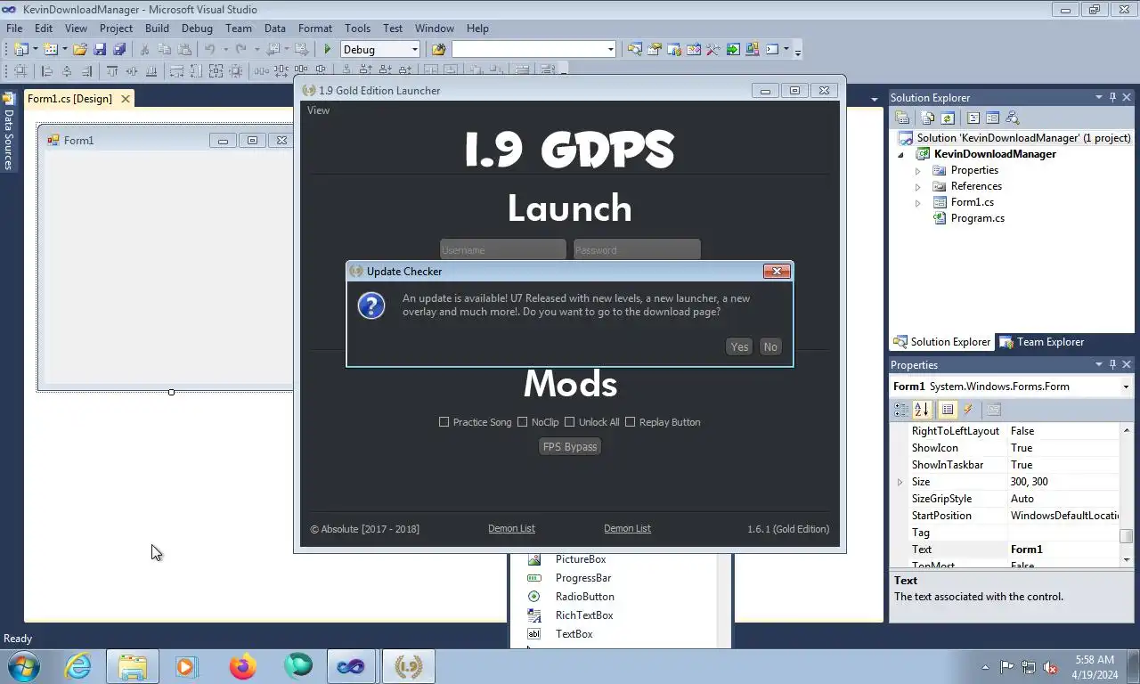Open object selector dropdown in Properties panel
Image resolution: width=1140 pixels, height=684 pixels.
point(1126,387)
